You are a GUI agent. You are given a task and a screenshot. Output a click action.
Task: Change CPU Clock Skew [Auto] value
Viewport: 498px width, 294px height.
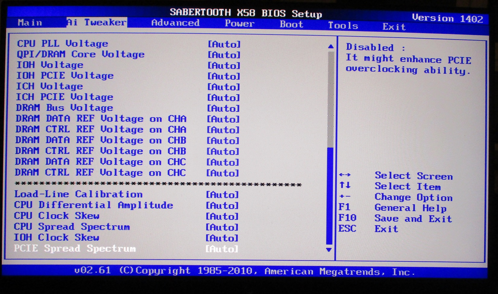pyautogui.click(x=222, y=217)
